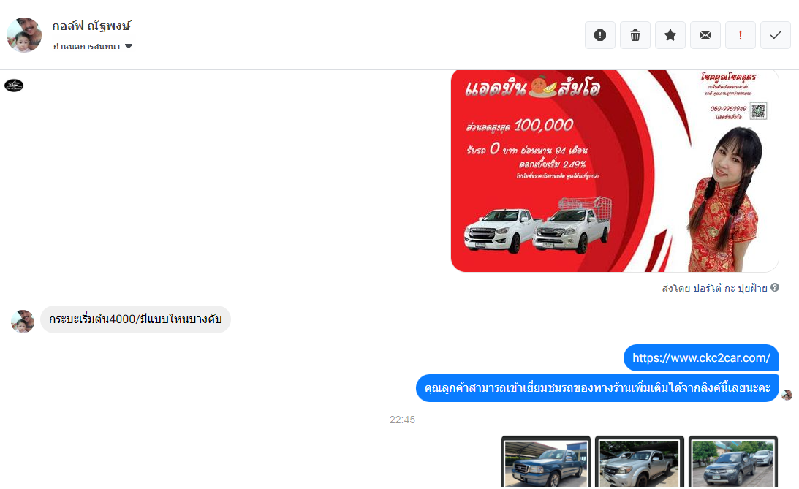
Task: Select message กระบะเริ่มต้น4000/มีแบบไหนบางคับ
Action: (x=135, y=319)
